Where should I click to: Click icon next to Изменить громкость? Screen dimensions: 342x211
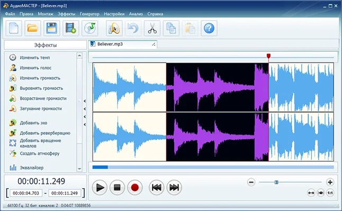(13, 78)
